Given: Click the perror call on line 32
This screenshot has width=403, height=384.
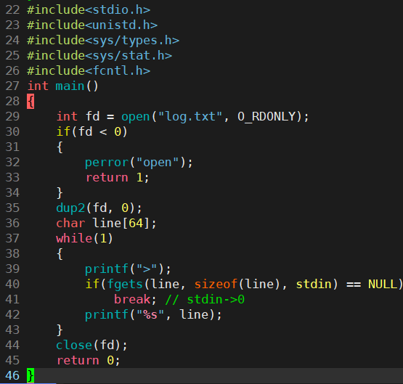Looking at the screenshot, I should click(x=107, y=163).
